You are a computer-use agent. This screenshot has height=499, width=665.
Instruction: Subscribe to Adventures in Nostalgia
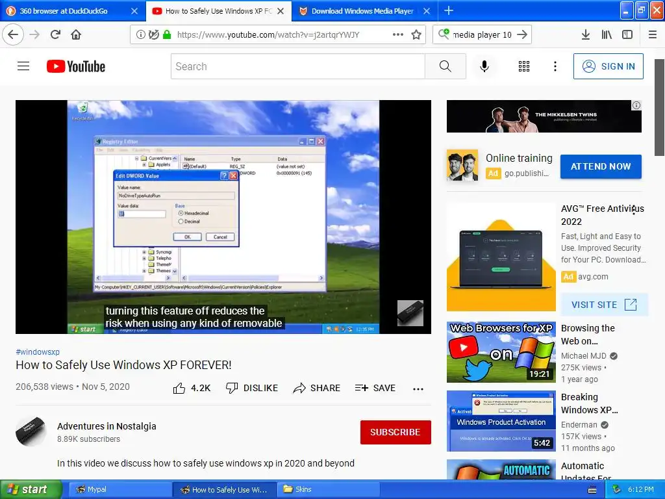click(395, 432)
